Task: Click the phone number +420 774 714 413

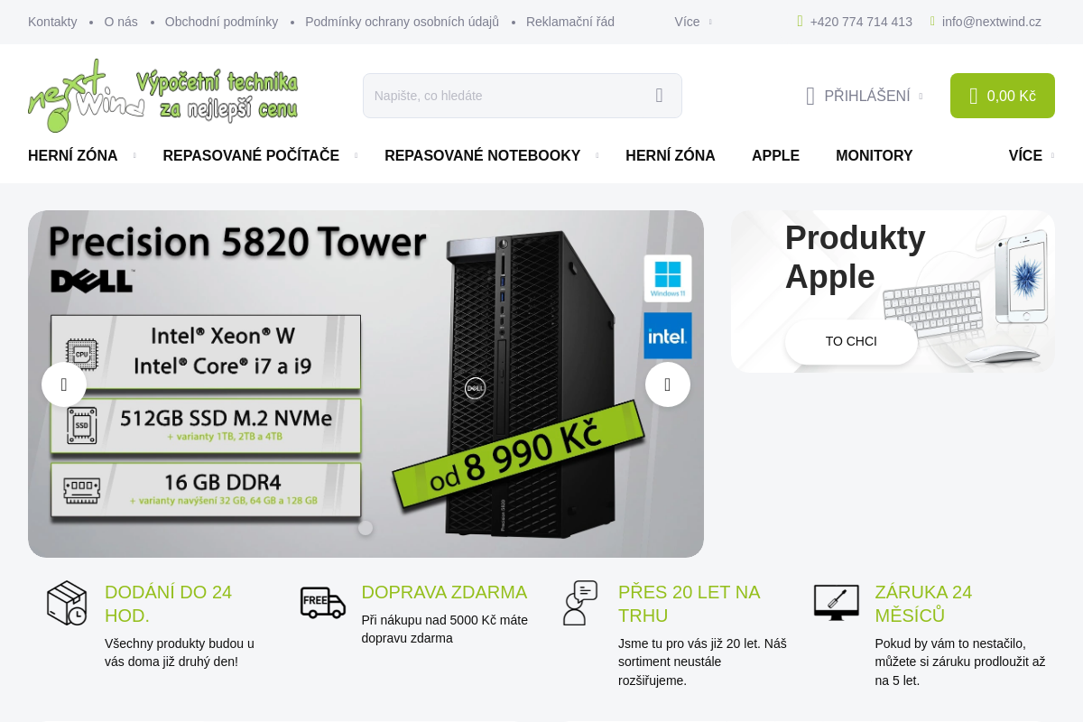Action: point(861,22)
